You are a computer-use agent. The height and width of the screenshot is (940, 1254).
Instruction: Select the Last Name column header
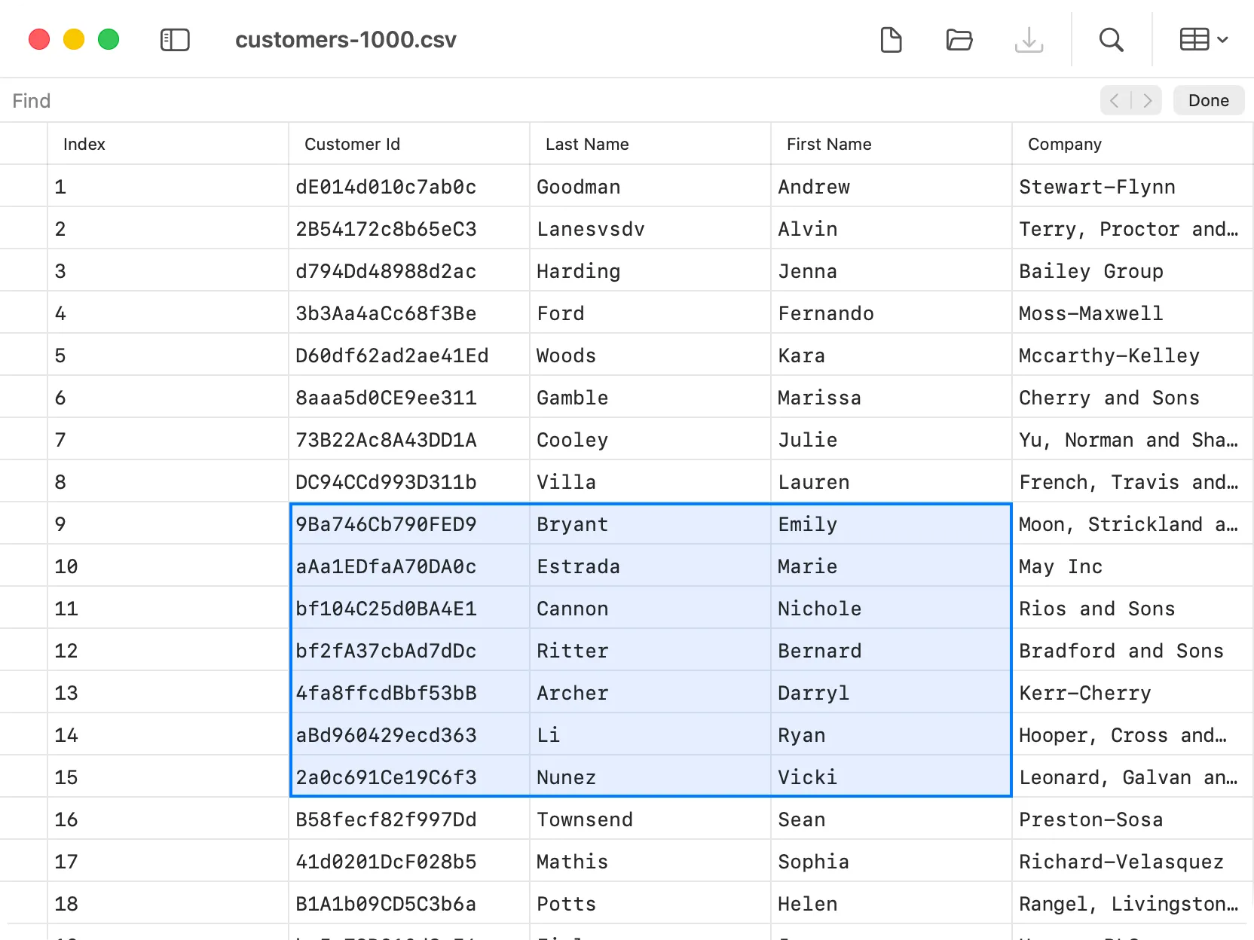pyautogui.click(x=650, y=144)
